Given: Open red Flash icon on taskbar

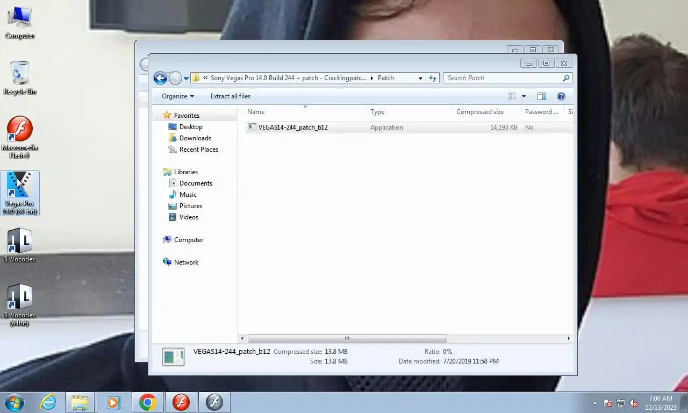Looking at the screenshot, I should coord(181,402).
